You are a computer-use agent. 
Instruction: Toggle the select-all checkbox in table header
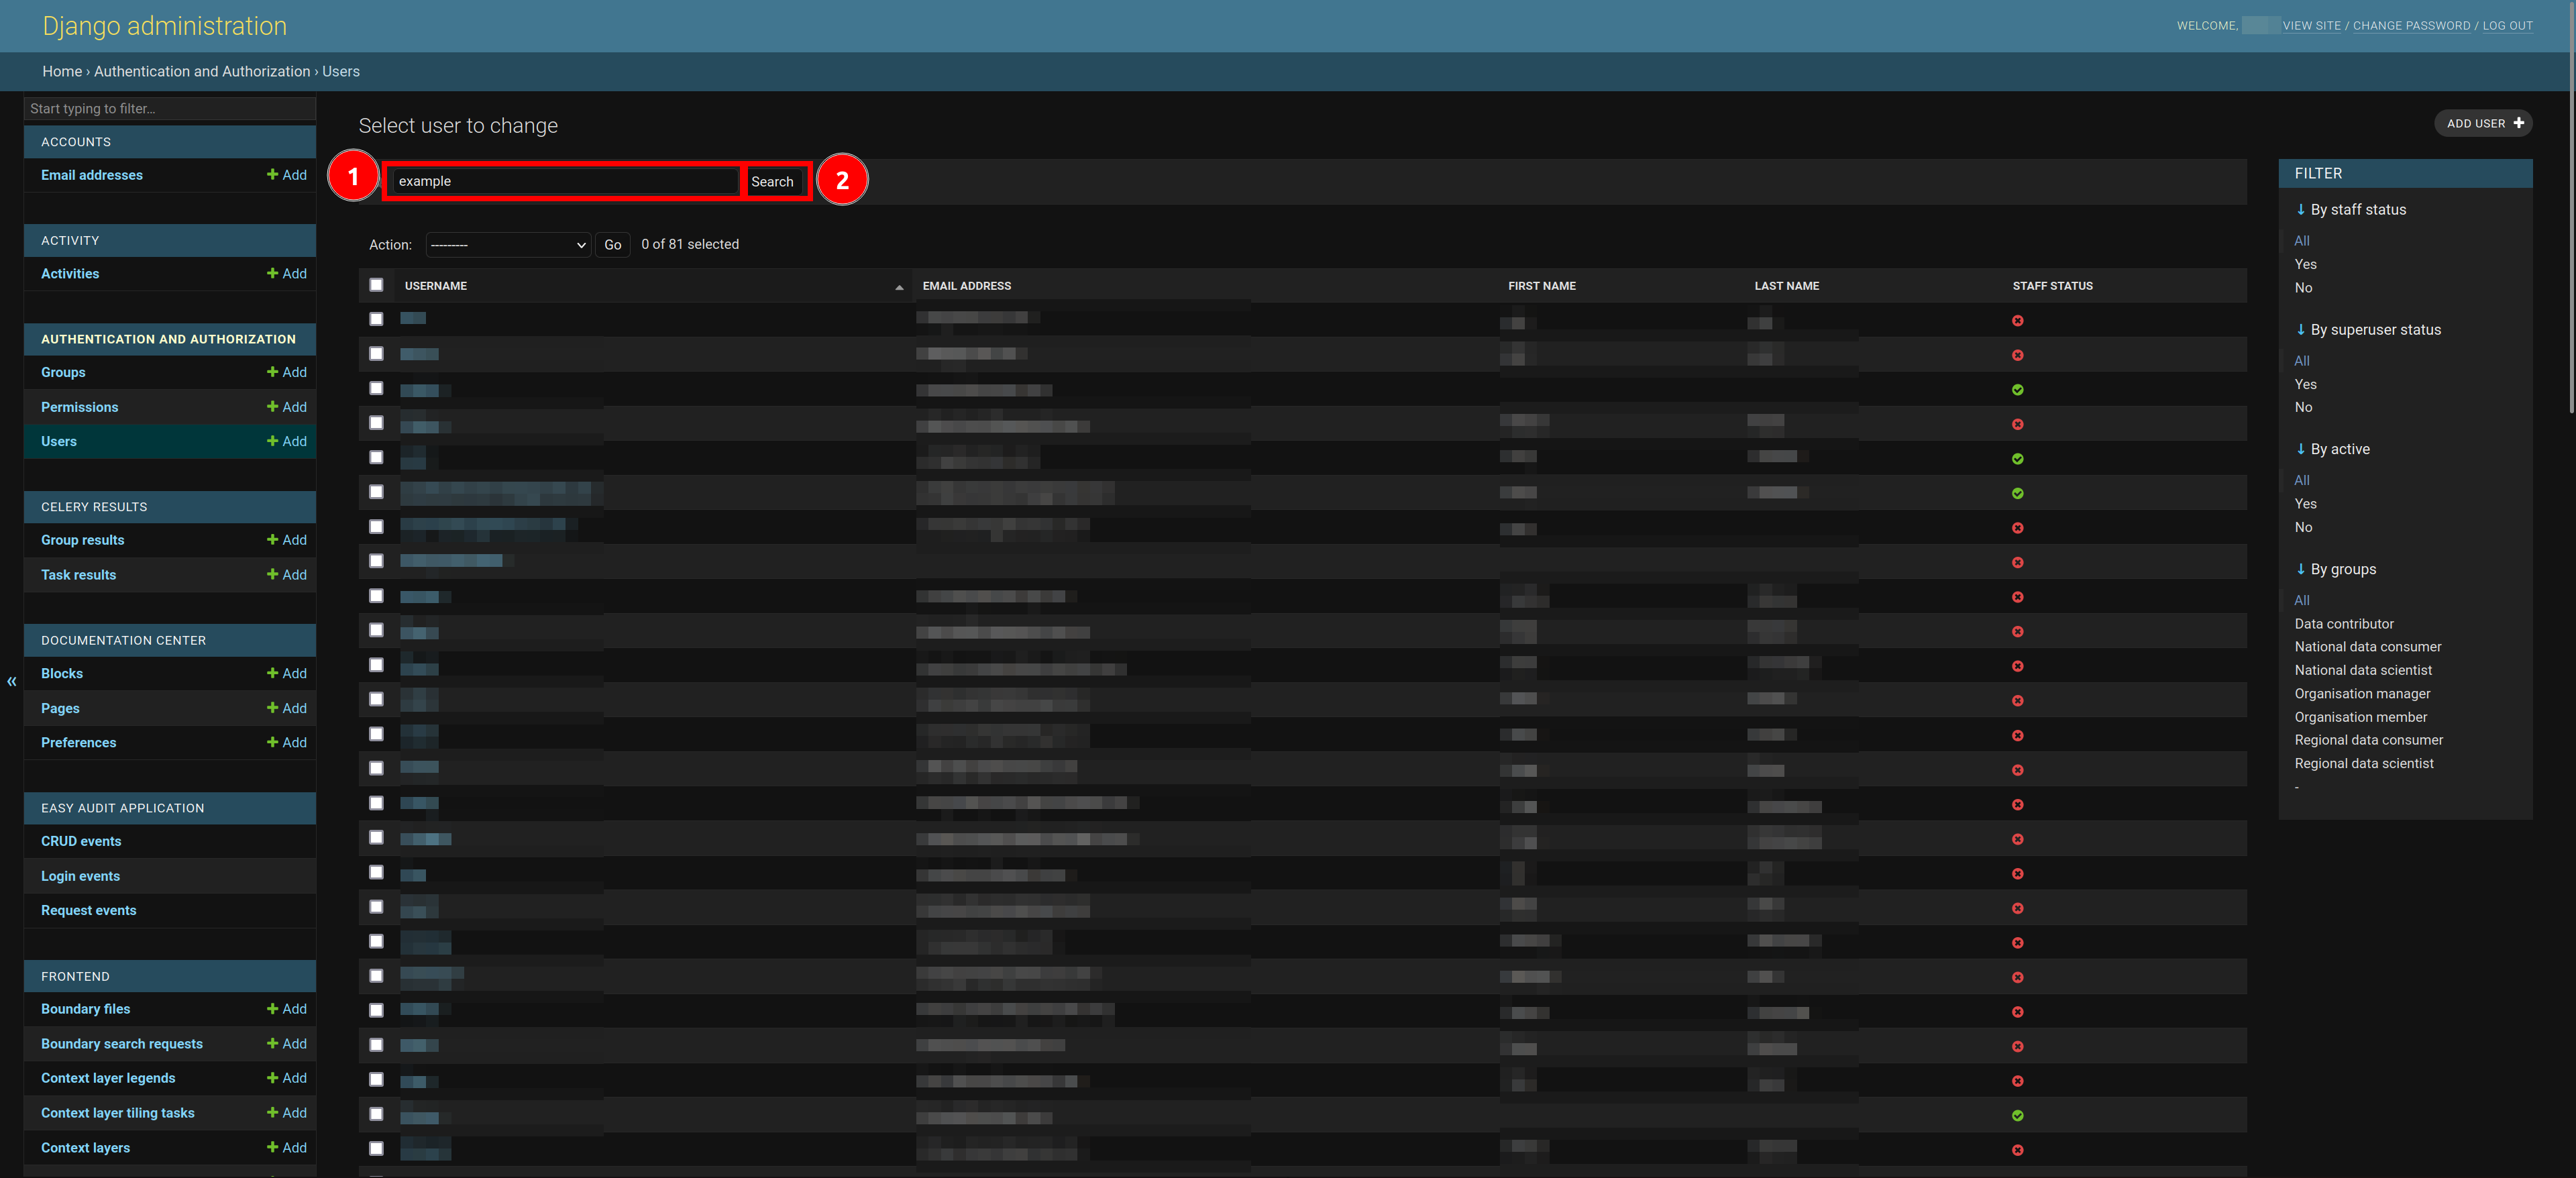[376, 285]
